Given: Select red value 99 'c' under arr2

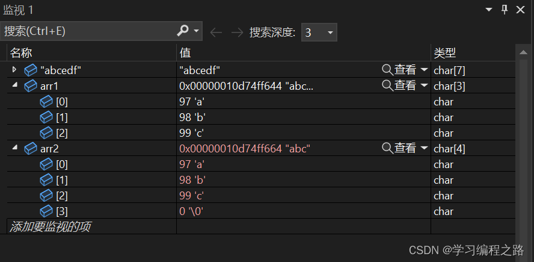Looking at the screenshot, I should click(192, 196).
